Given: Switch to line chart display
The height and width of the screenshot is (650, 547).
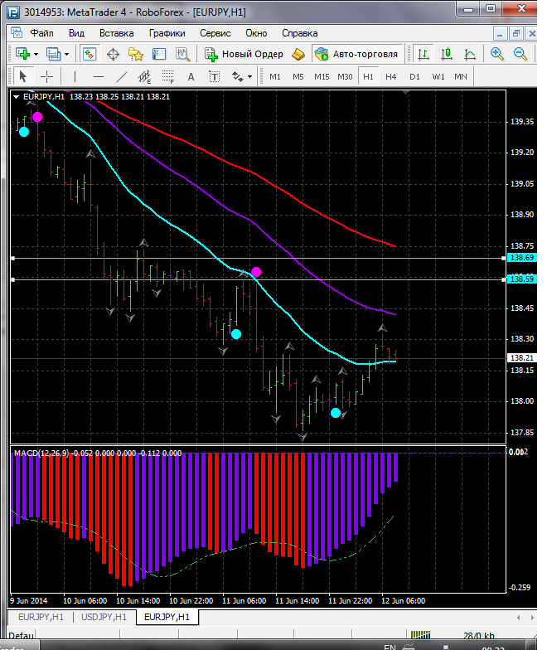Looking at the screenshot, I should click(469, 54).
